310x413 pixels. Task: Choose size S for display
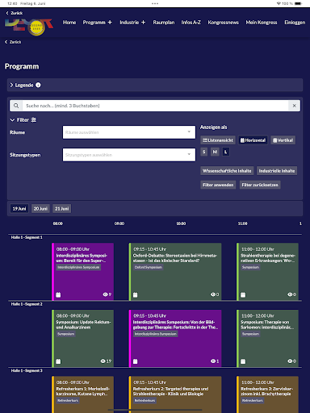pos(204,152)
